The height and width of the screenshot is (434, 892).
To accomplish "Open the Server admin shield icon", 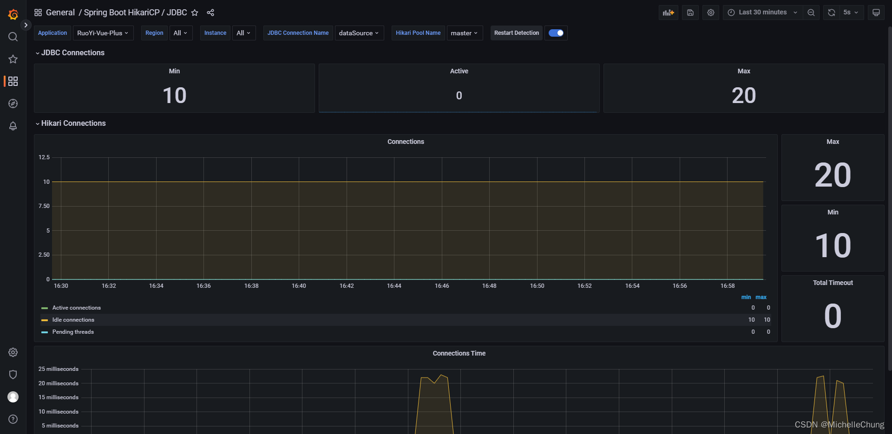I will 13,375.
